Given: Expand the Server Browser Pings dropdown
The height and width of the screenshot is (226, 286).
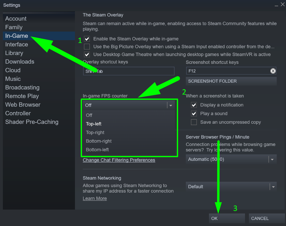Looking at the screenshot, I should point(272,160).
